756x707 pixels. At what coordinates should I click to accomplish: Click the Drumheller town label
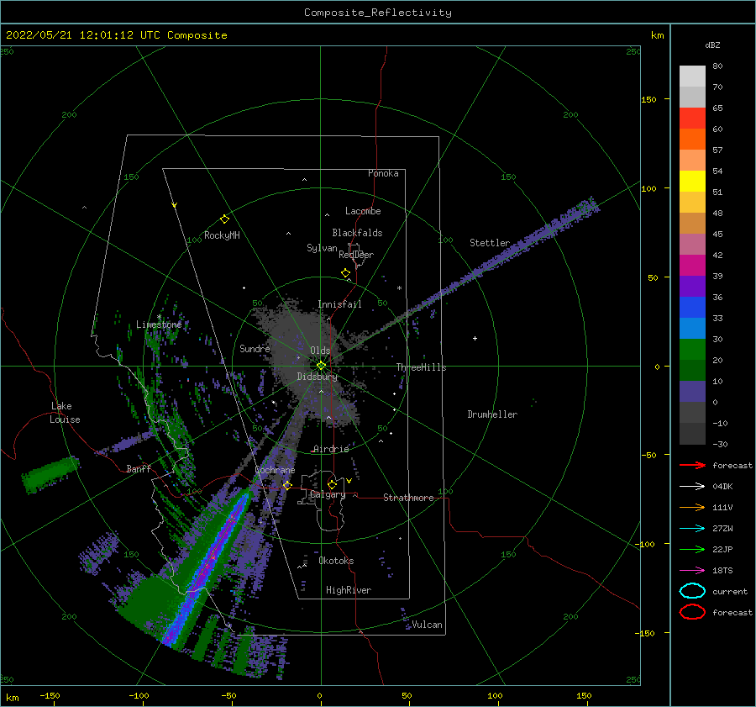(492, 414)
